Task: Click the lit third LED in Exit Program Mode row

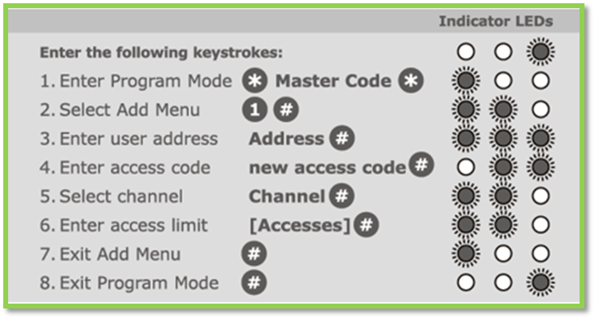Action: click(541, 282)
